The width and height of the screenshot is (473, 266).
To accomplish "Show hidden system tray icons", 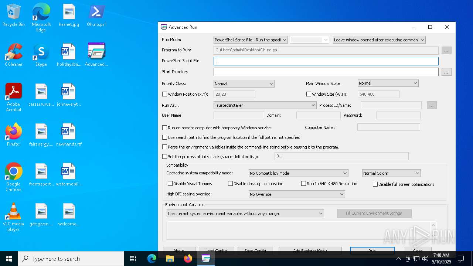I will [398, 259].
